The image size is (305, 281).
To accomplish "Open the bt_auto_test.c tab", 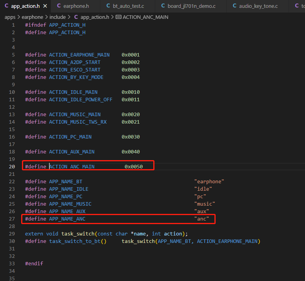I will coord(127,6).
